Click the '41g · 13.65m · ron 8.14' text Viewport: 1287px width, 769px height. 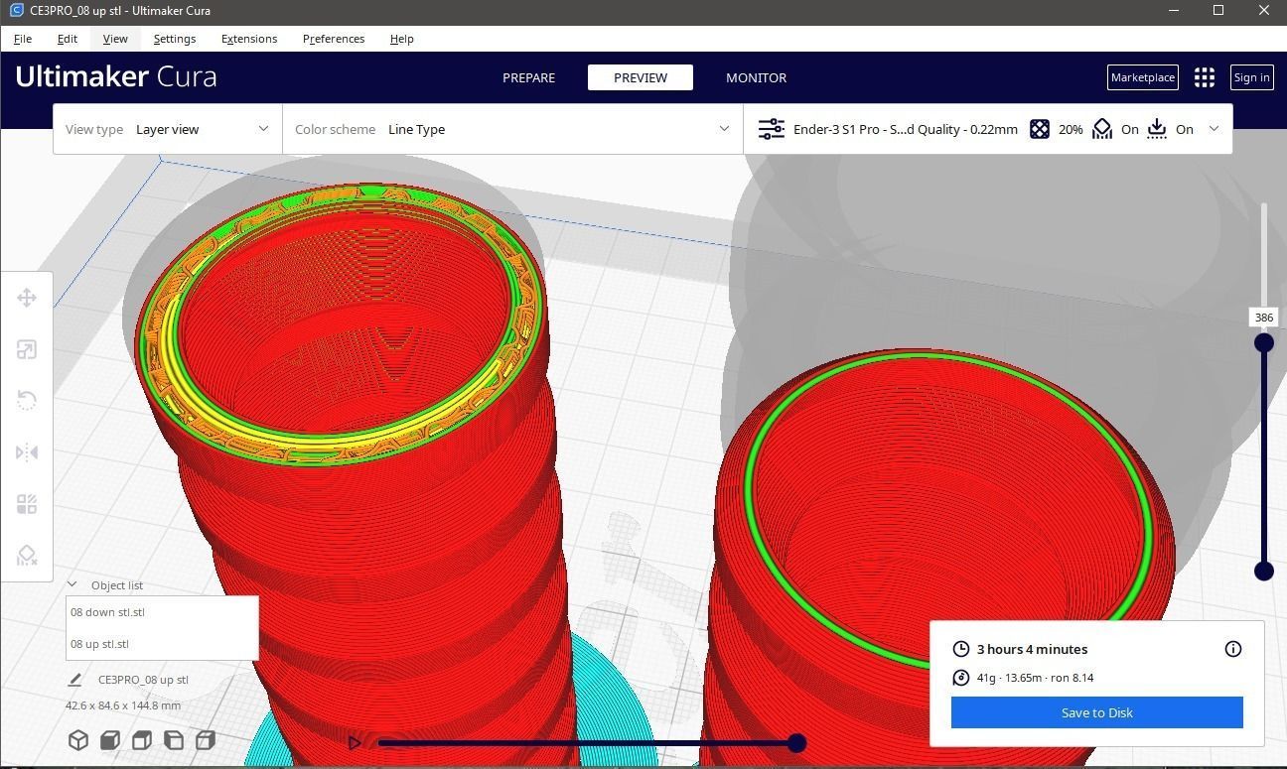coord(1035,678)
